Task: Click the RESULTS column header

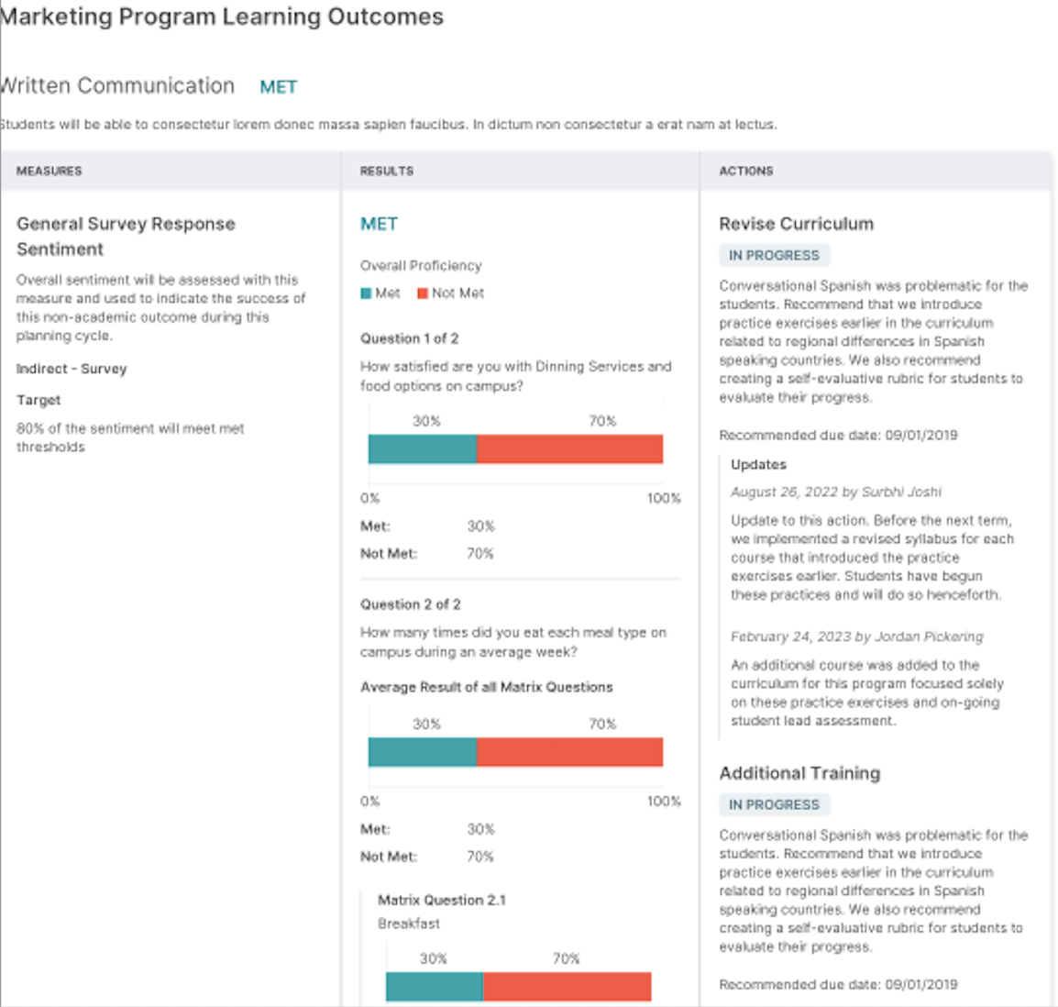Action: click(387, 171)
